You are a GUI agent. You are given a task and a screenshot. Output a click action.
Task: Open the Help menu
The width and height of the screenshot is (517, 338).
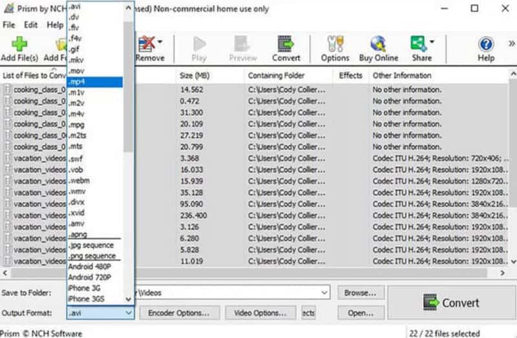(x=55, y=25)
